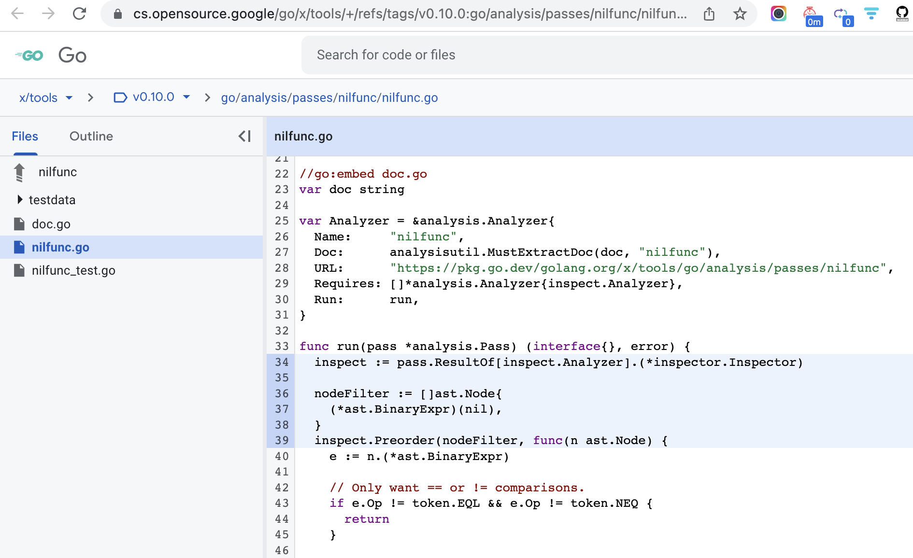
Task: Click the nilfunc parent folder entry
Action: (x=57, y=172)
